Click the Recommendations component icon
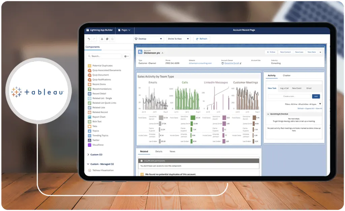This screenshot has width=345, height=211. (90, 89)
